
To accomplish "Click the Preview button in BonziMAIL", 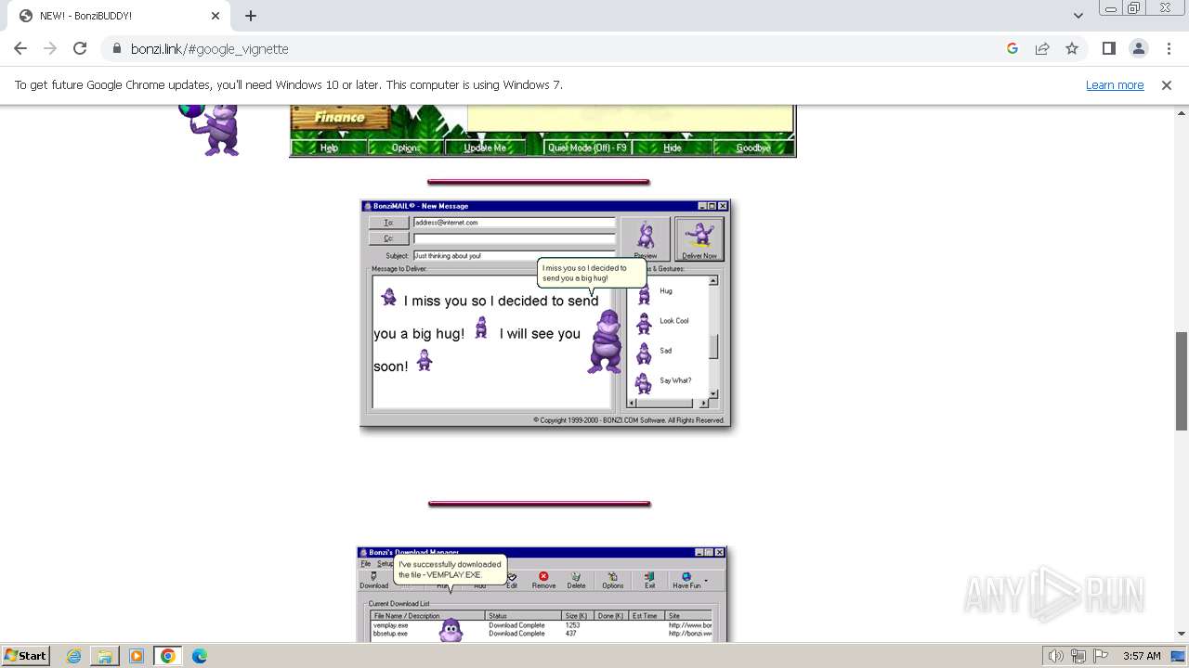I will point(646,239).
